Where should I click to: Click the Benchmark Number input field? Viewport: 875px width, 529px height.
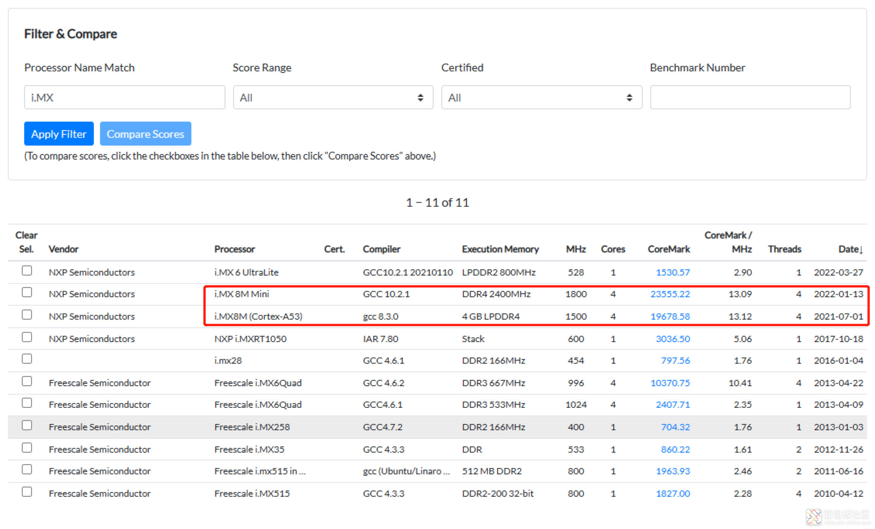750,97
